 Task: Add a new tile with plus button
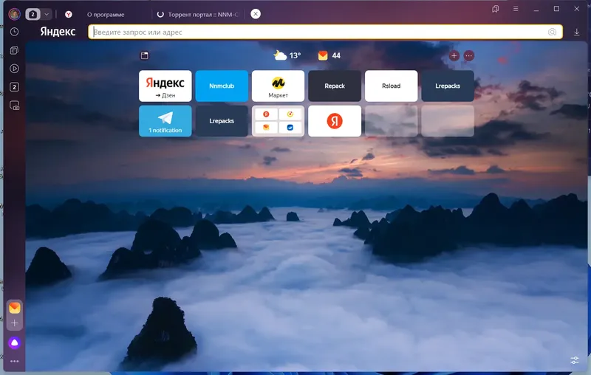454,55
